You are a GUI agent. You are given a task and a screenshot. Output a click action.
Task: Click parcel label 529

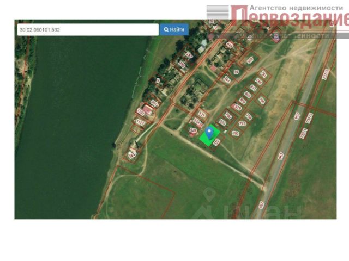(x=238, y=108)
